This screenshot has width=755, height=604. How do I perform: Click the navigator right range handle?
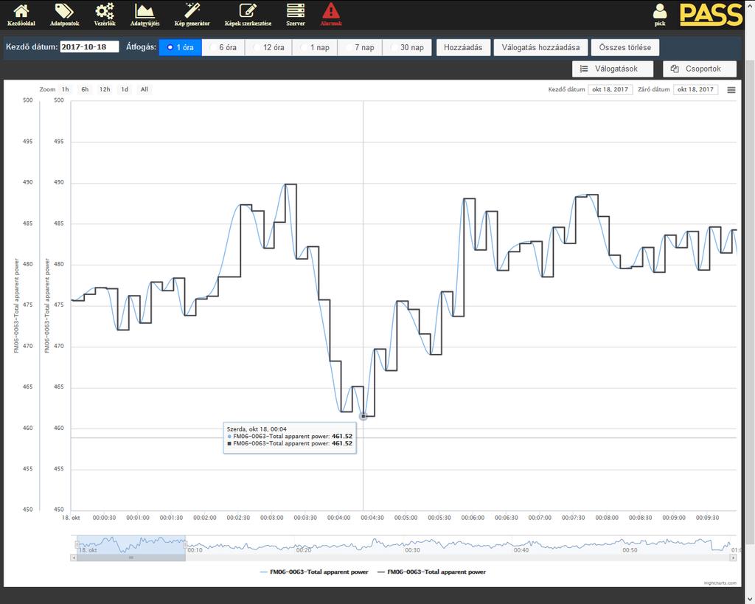tap(185, 545)
